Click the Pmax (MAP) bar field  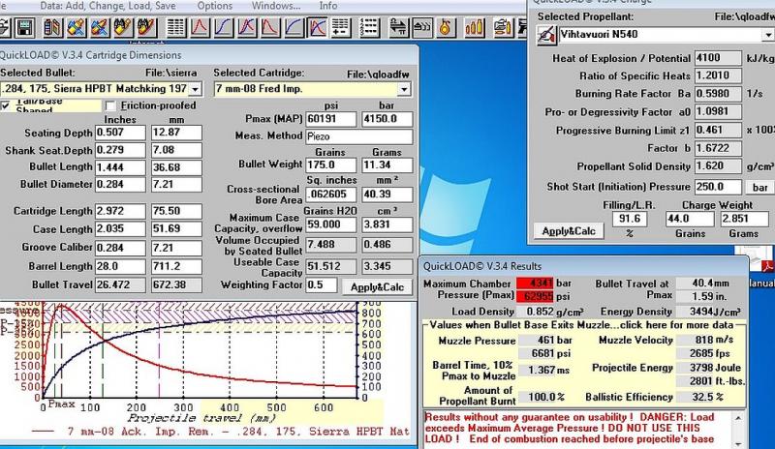click(387, 119)
